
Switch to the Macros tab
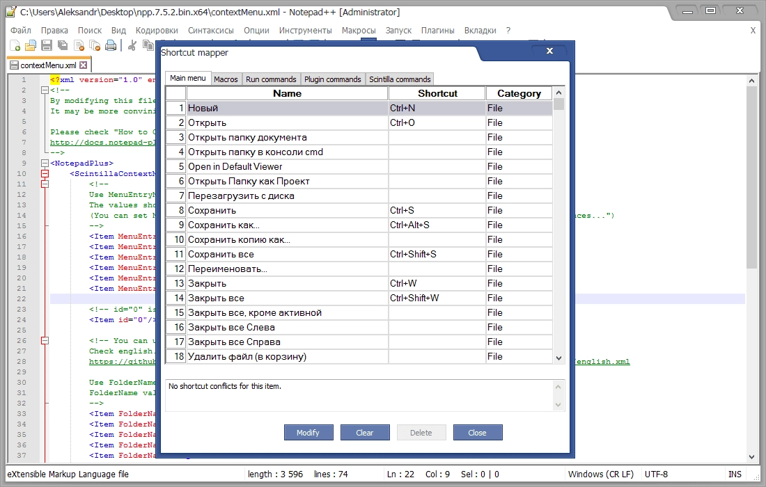coord(226,79)
